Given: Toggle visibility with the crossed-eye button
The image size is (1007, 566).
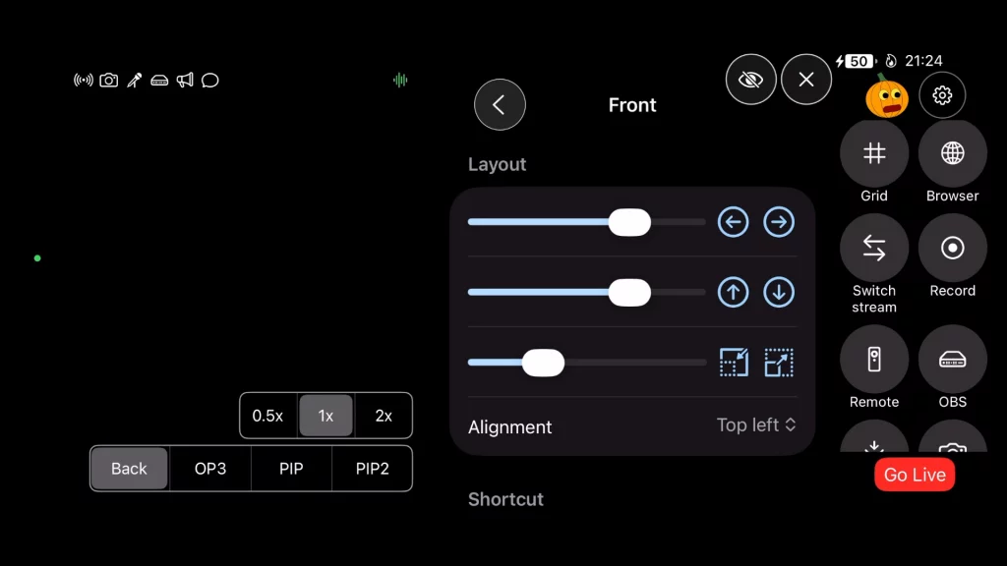Looking at the screenshot, I should point(750,80).
